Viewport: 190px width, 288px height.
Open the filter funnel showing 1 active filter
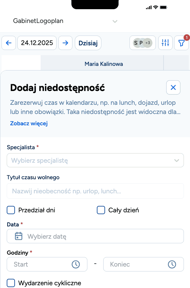tap(181, 43)
